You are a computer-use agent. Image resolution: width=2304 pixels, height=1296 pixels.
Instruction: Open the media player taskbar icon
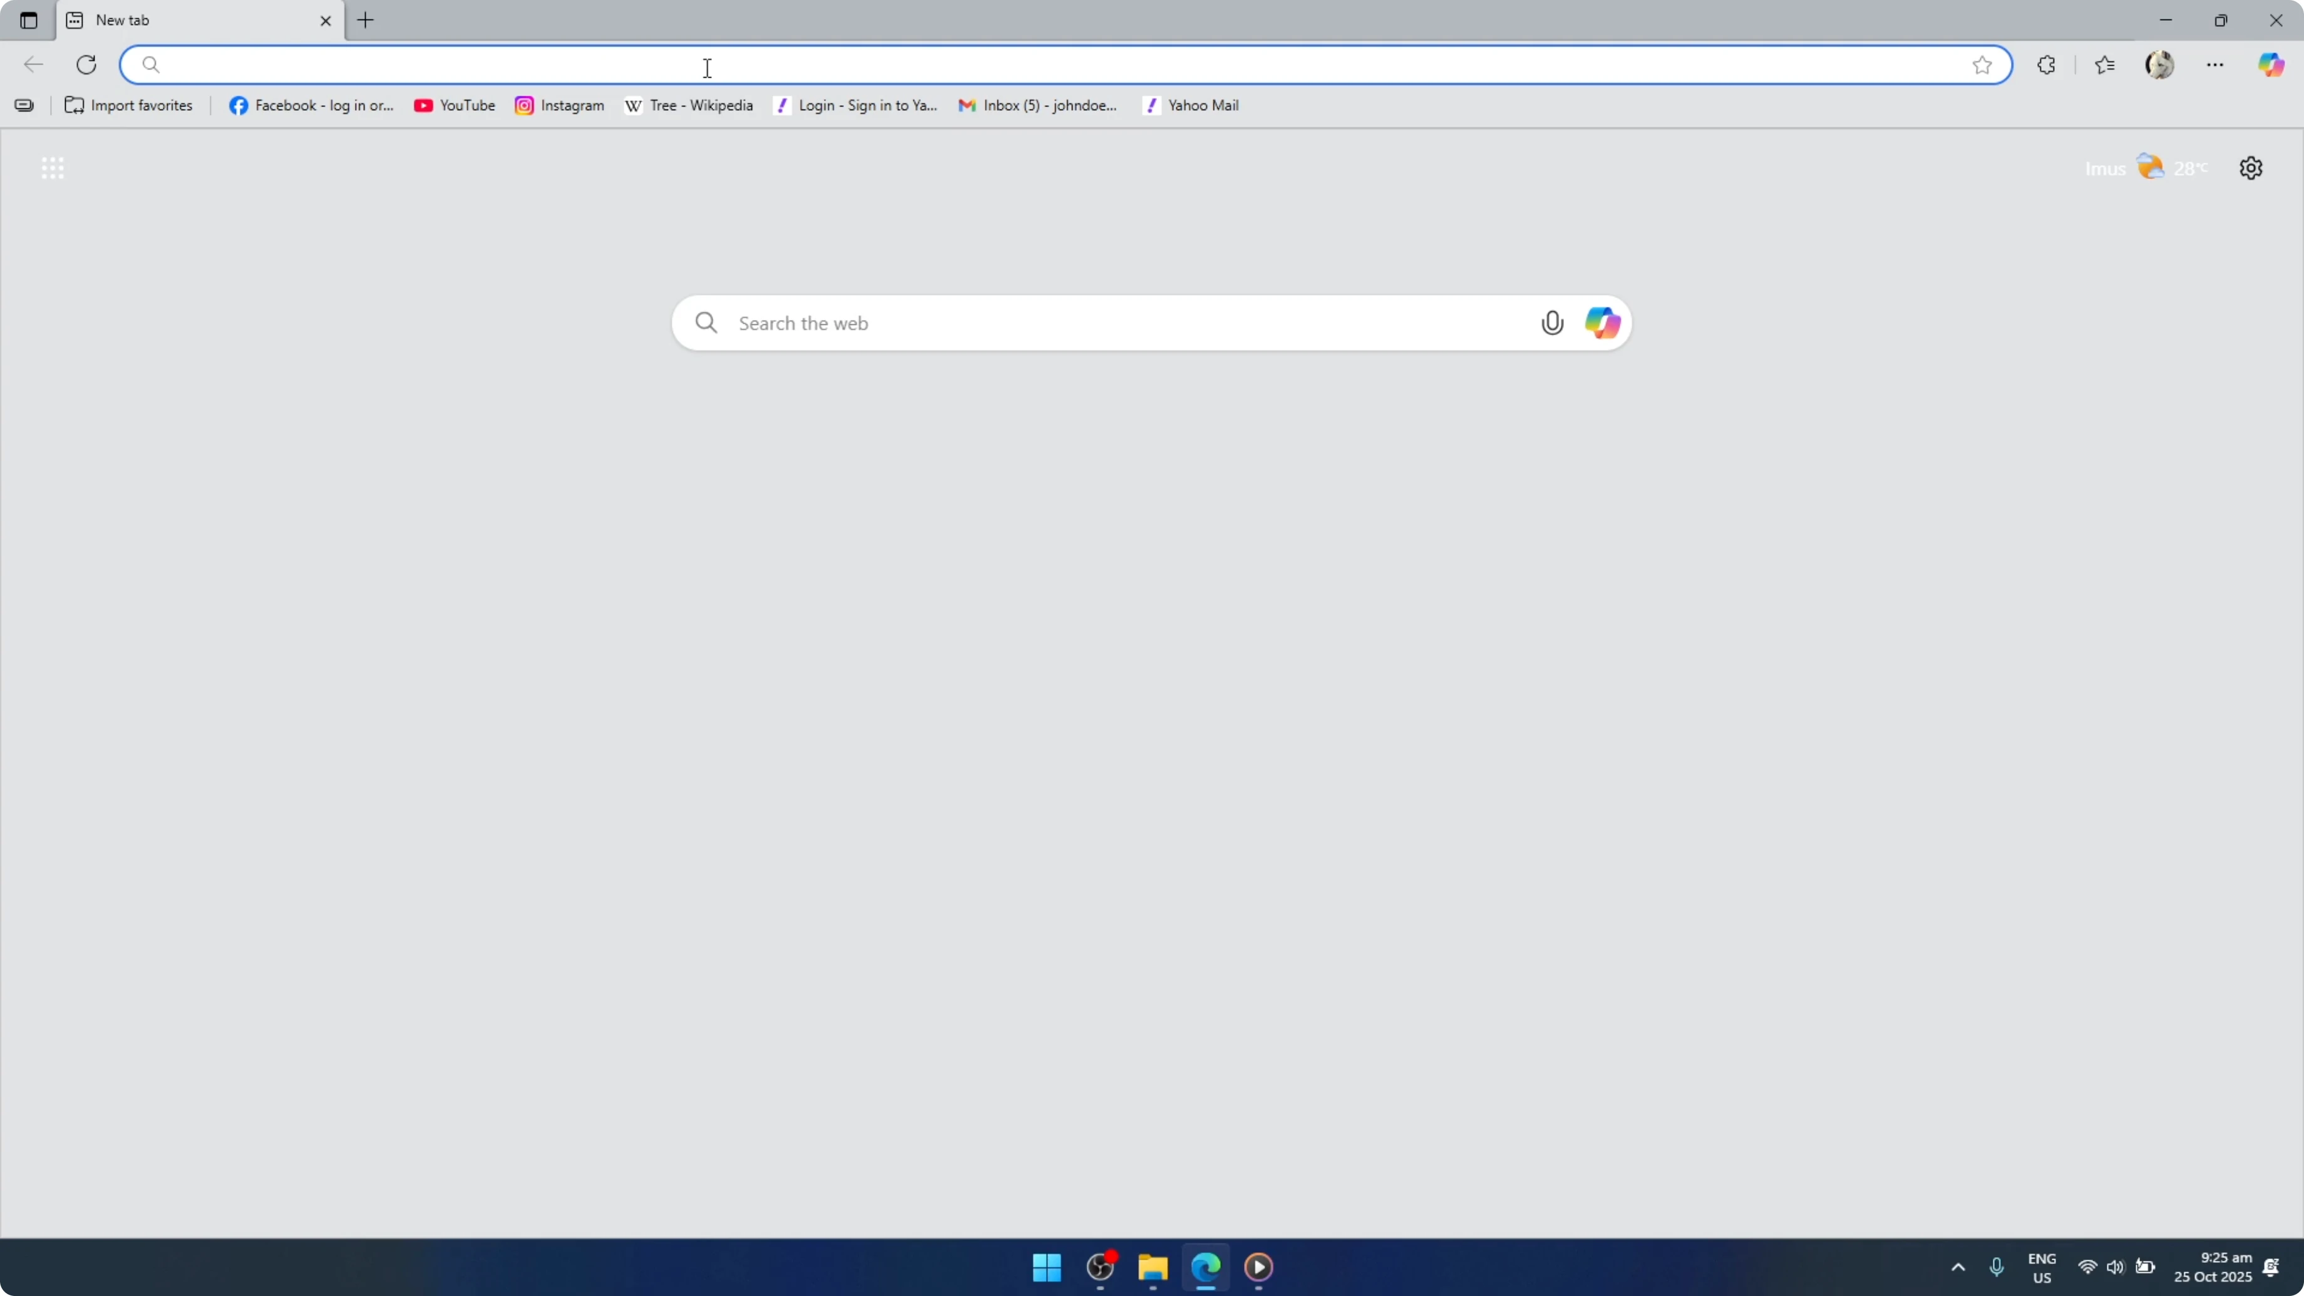1258,1267
